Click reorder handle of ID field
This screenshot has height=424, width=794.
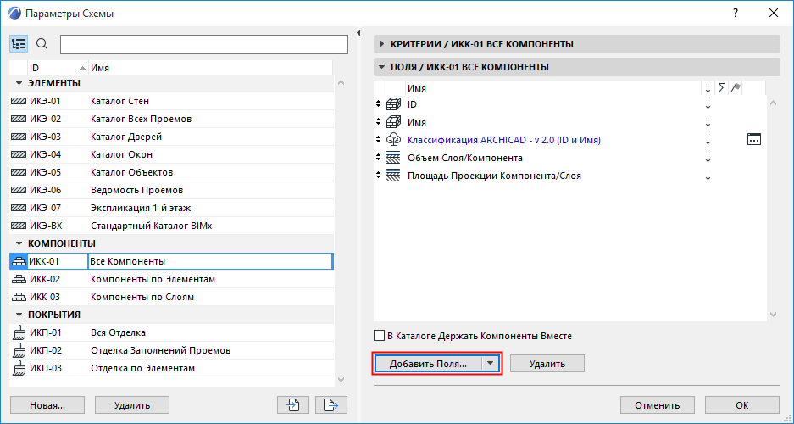[378, 104]
